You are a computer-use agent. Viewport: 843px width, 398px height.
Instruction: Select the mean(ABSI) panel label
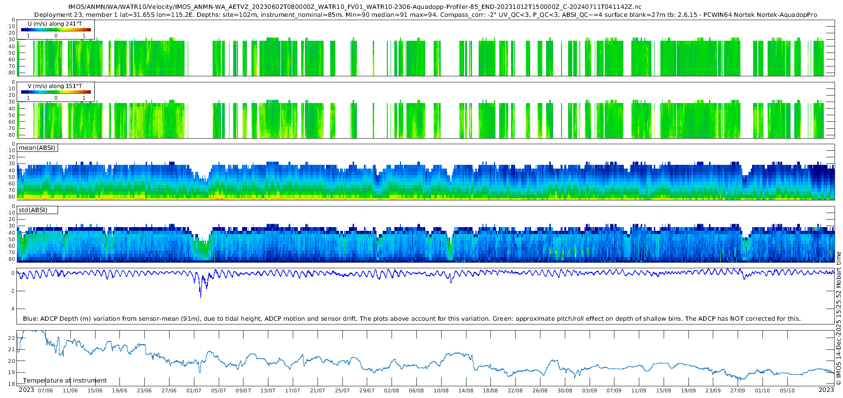37,148
